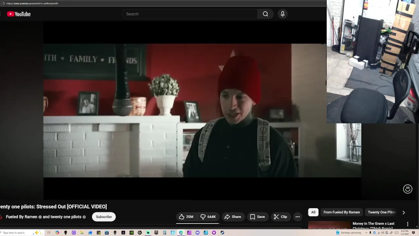Click the video title text
The height and width of the screenshot is (236, 419).
[53, 206]
